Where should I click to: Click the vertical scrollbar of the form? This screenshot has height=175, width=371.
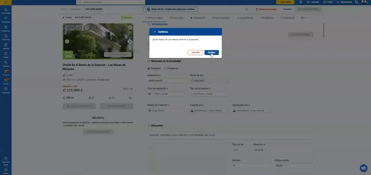click(323, 30)
